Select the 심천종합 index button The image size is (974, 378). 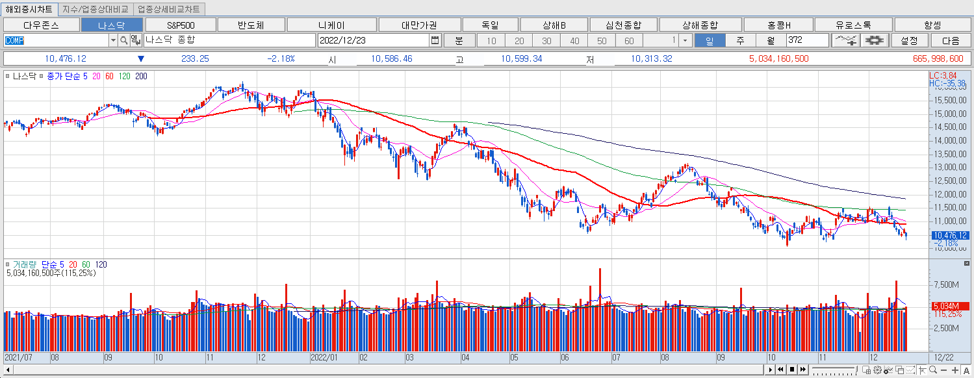(x=623, y=25)
